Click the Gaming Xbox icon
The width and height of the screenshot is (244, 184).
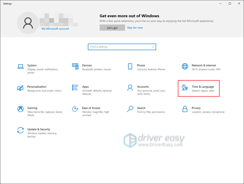click(x=20, y=109)
